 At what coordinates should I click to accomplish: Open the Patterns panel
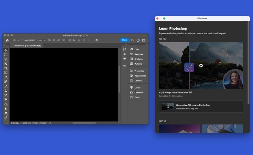point(138,64)
